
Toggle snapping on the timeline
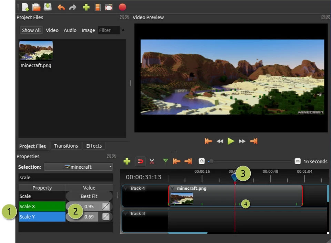tap(140, 161)
